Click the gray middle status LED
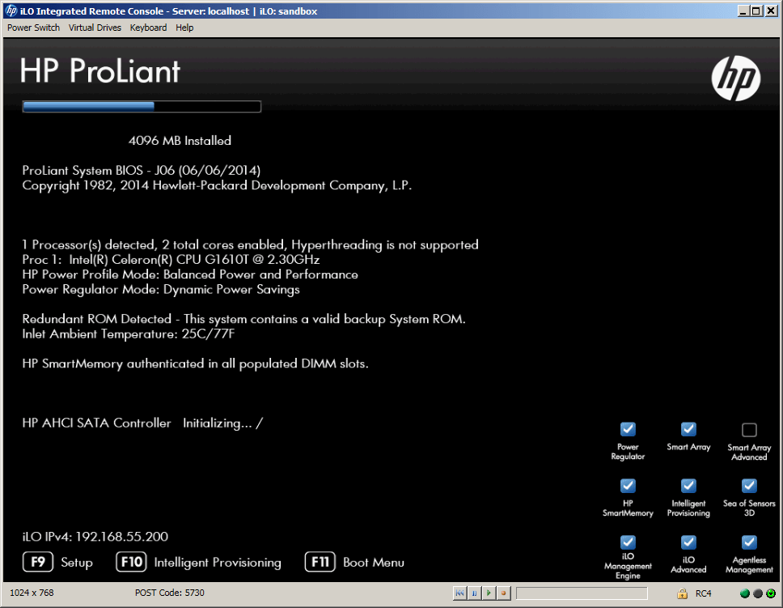 click(x=758, y=593)
